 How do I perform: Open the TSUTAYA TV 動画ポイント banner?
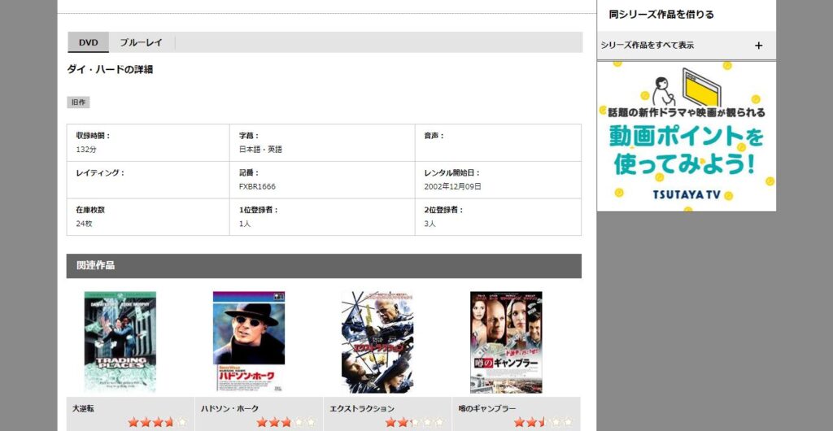(x=686, y=137)
